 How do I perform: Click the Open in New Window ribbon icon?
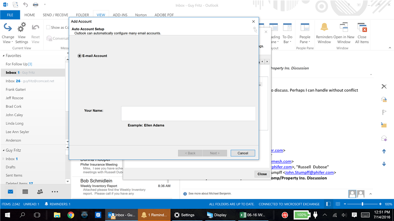(x=344, y=33)
